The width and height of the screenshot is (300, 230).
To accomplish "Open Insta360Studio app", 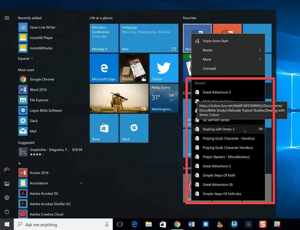I will (x=50, y=48).
